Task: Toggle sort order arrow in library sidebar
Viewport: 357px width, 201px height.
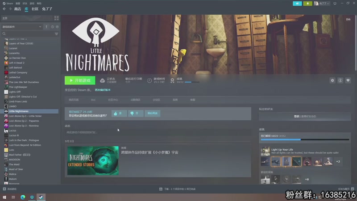Action: (46, 27)
